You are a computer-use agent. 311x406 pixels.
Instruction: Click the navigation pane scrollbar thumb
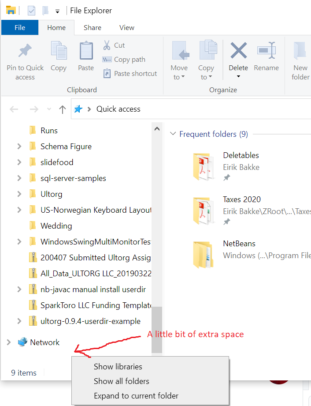157,330
